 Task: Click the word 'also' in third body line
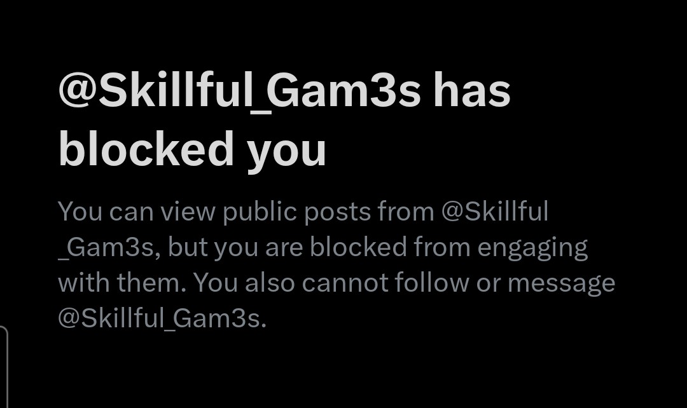[270, 282]
